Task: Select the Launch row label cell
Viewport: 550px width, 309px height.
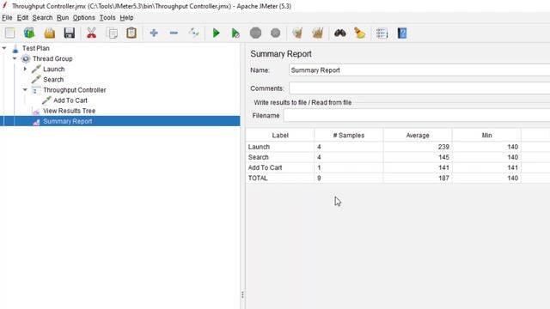Action: click(x=280, y=147)
